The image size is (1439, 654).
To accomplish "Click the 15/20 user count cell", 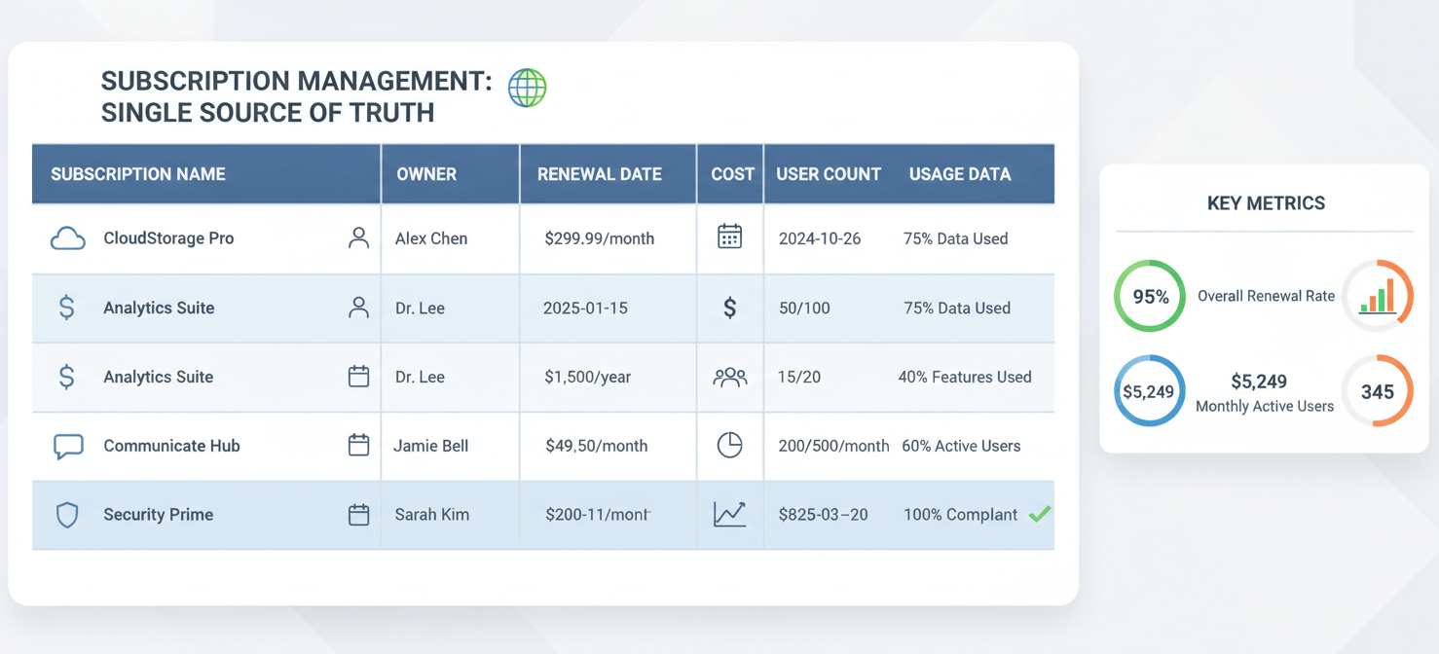I will pyautogui.click(x=799, y=377).
